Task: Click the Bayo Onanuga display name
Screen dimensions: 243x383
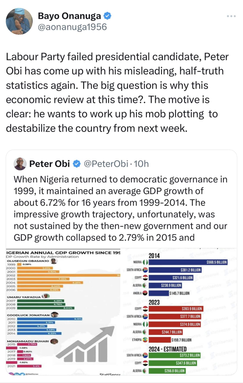Action: (x=70, y=16)
